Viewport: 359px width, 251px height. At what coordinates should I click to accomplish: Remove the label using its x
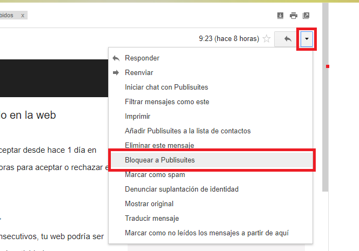[x=23, y=16]
